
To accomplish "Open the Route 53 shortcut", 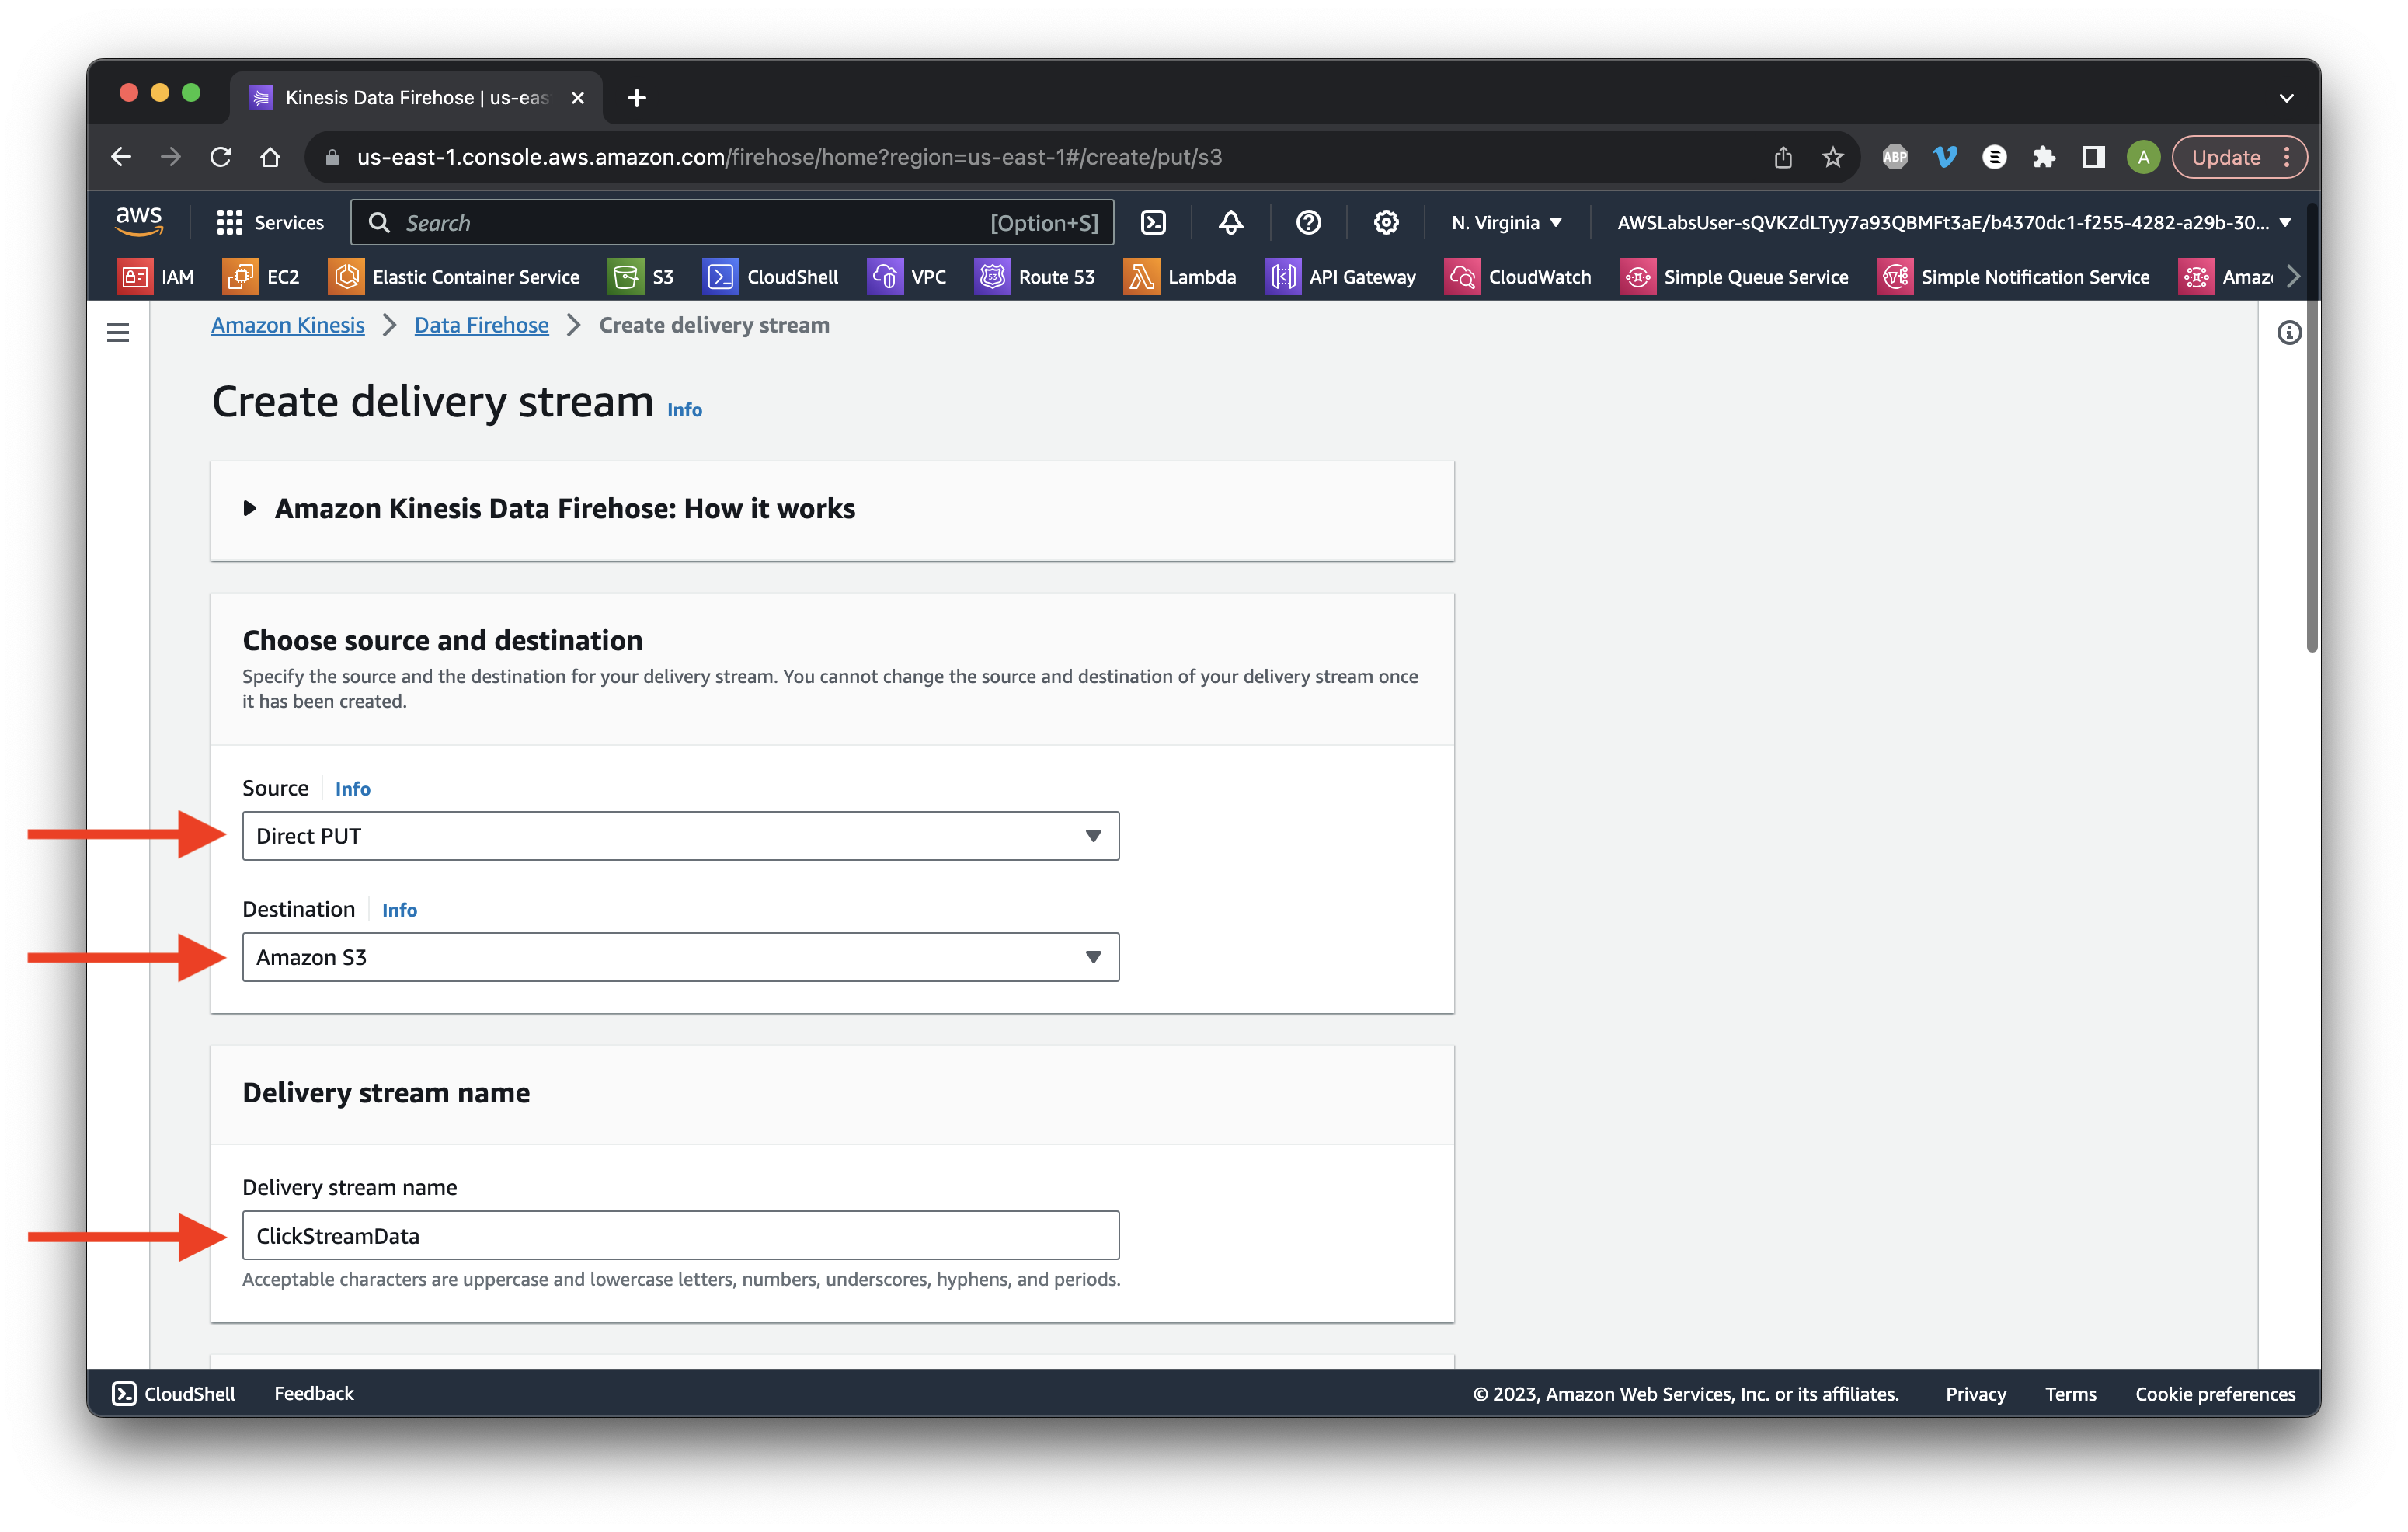I will tap(1035, 277).
